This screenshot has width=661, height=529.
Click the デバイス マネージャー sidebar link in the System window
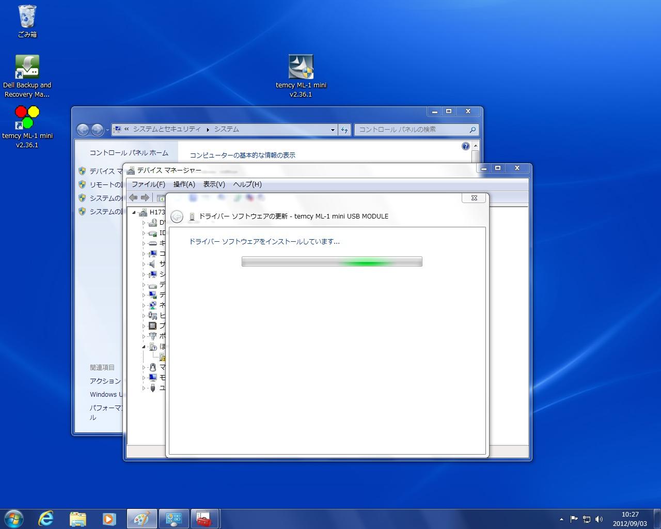click(105, 171)
